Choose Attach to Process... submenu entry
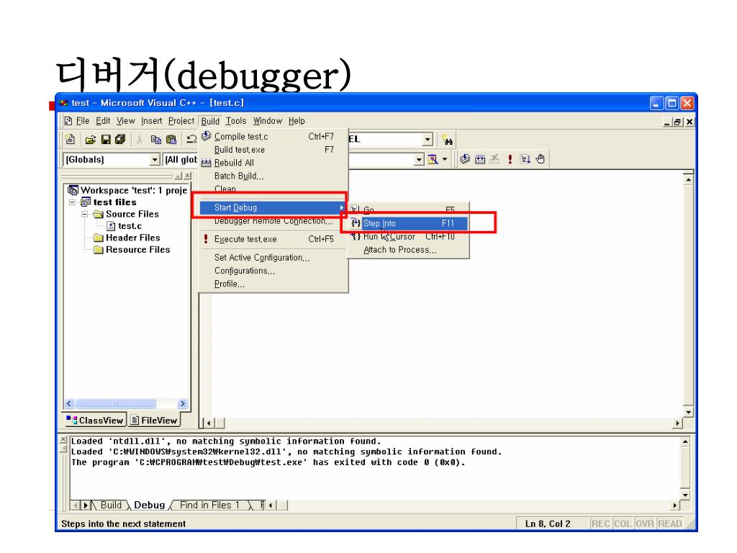 (409, 250)
